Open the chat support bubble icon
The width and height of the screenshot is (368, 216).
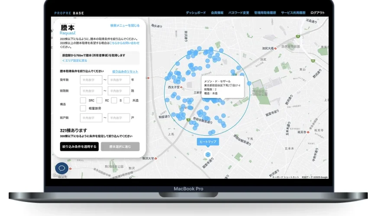pos(62,168)
